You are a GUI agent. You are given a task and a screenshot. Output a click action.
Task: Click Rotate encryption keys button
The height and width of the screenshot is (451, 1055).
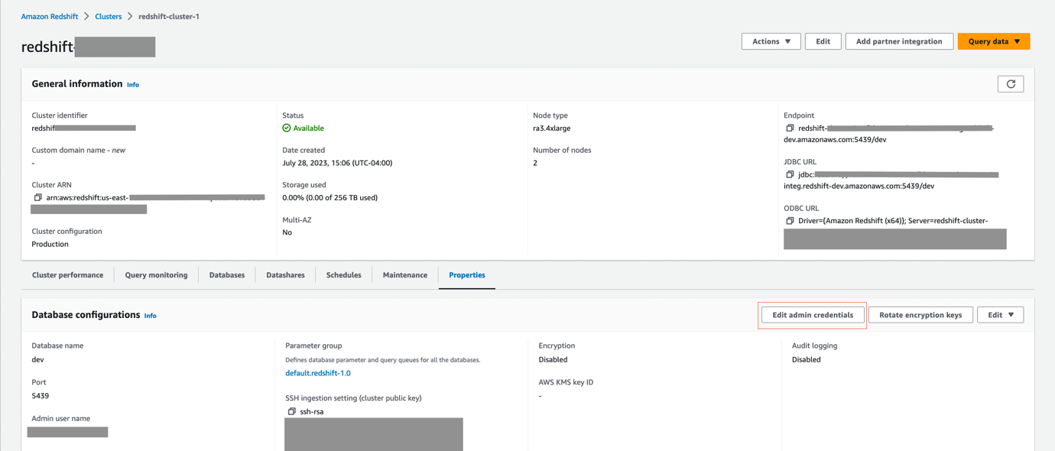point(920,315)
